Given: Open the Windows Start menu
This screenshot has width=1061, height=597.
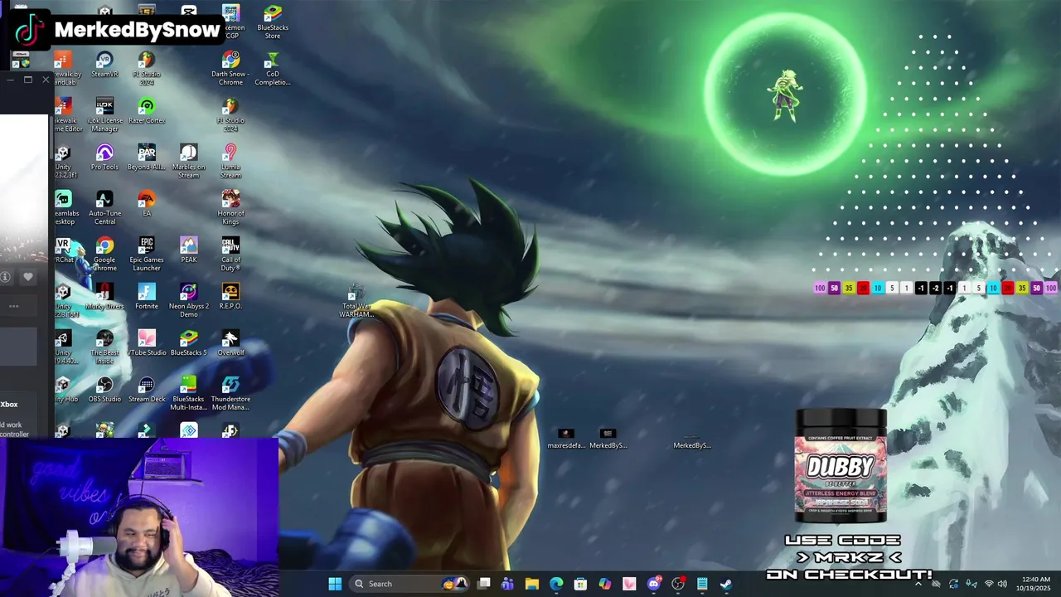Looking at the screenshot, I should tap(335, 584).
